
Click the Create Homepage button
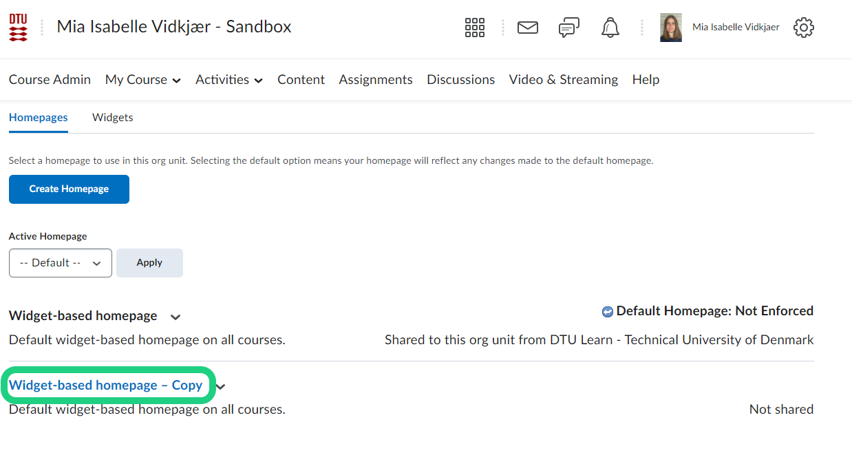pos(69,189)
